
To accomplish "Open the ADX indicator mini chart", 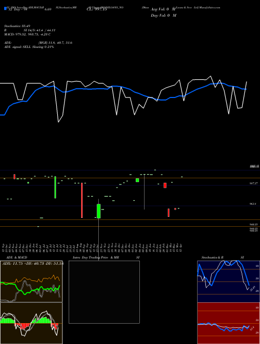I will click(x=31, y=281).
